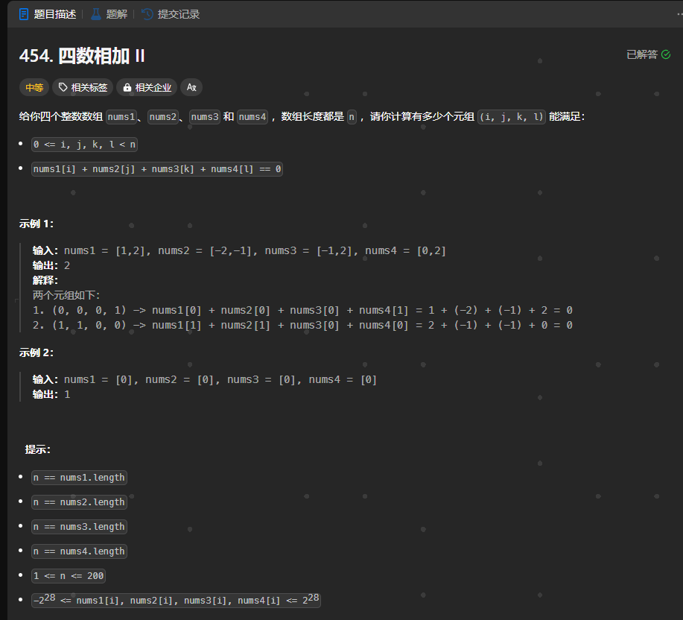Click the lock icon in 相关企业

pyautogui.click(x=127, y=88)
